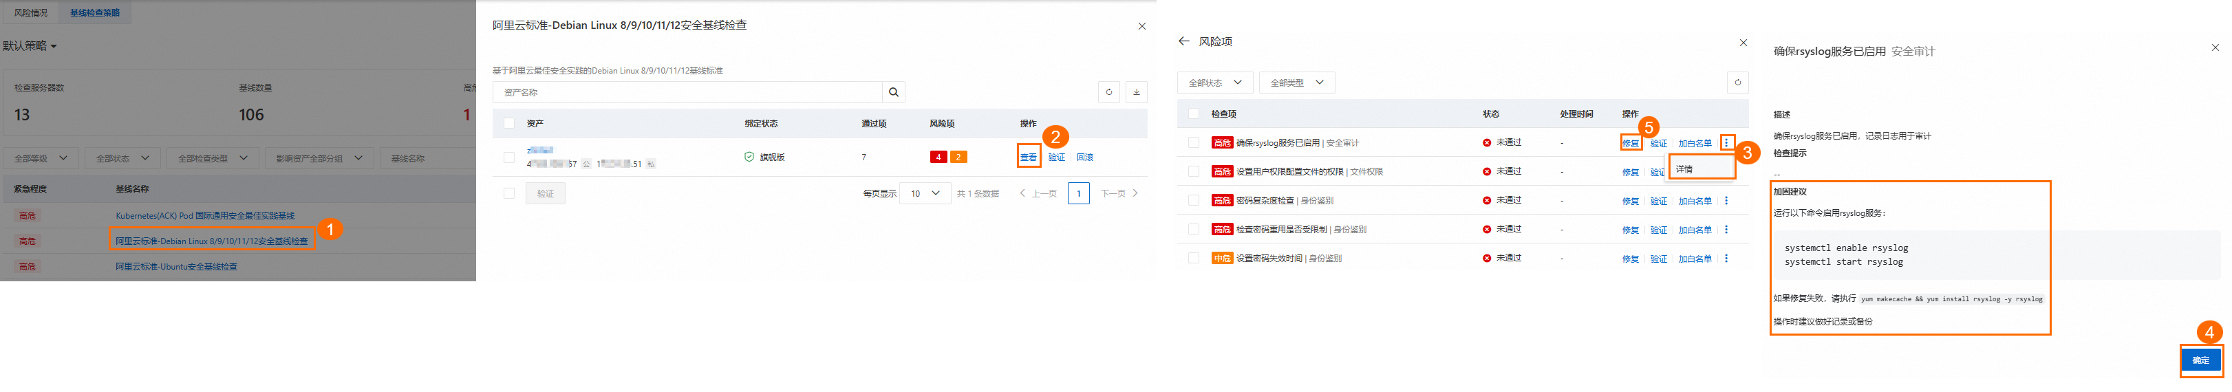
Task: Click 修复 for 设置密码失效时间 row
Action: click(1630, 259)
